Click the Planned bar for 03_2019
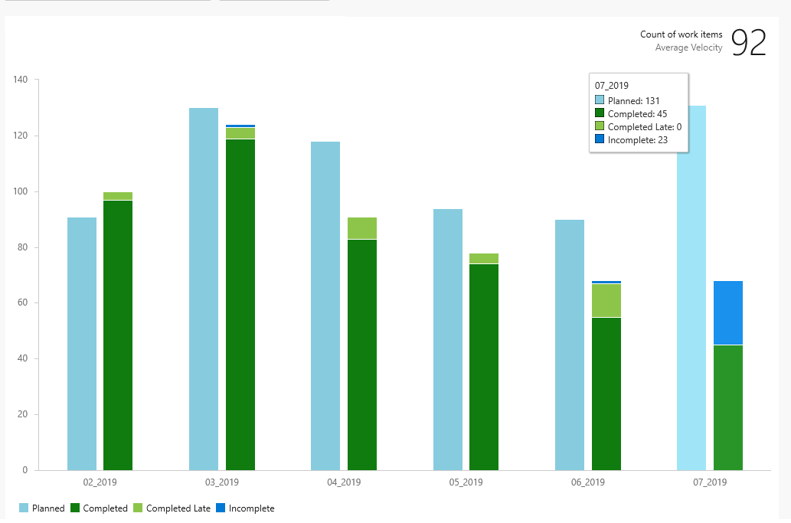The height and width of the screenshot is (523, 791). pos(204,289)
